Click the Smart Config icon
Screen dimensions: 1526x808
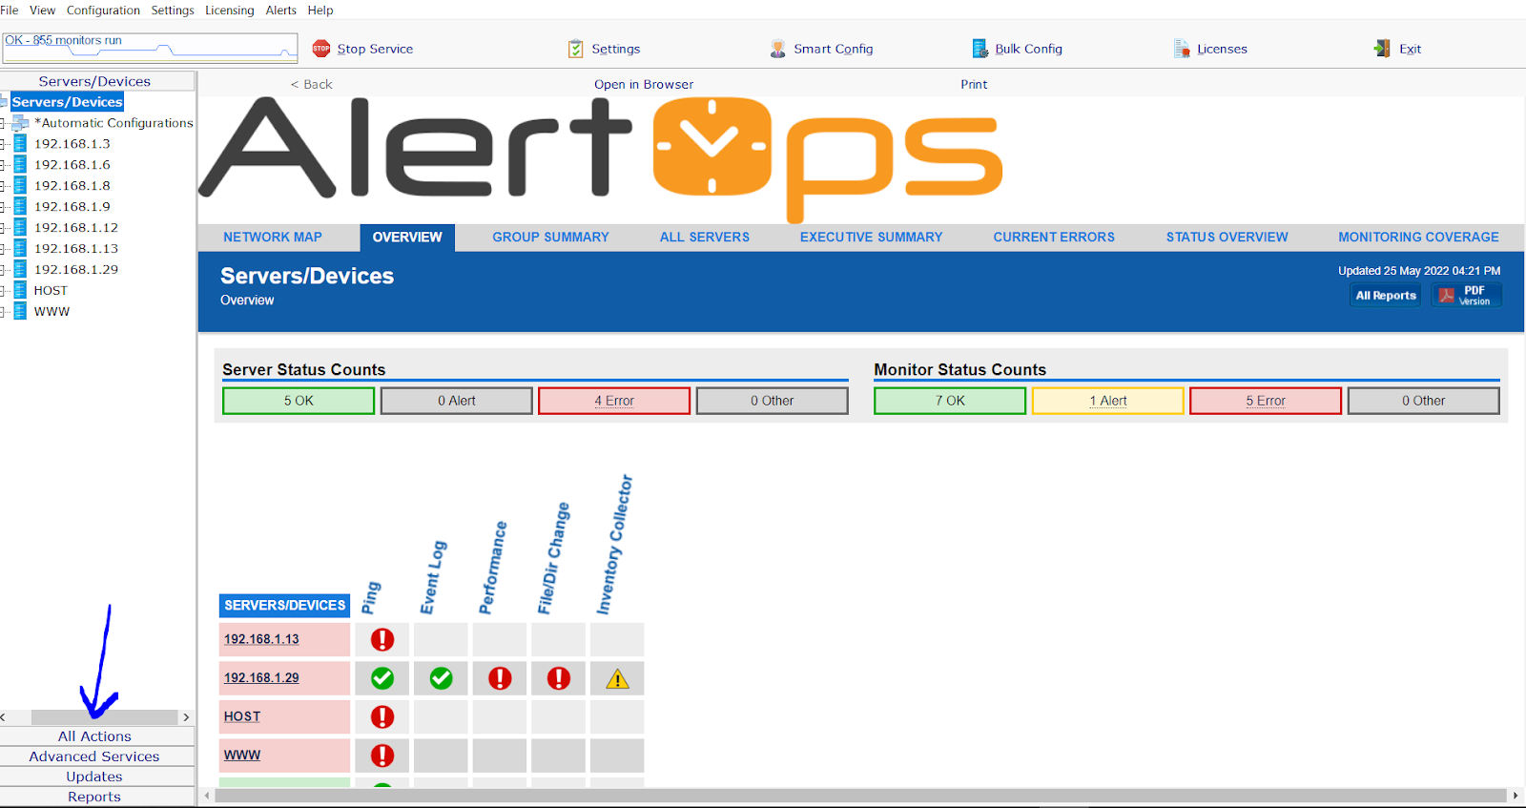778,49
